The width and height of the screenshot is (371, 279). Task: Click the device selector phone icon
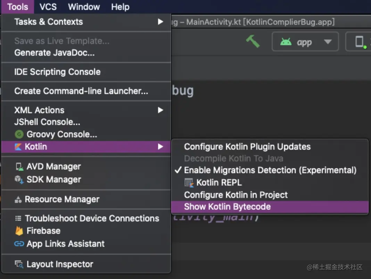click(360, 42)
